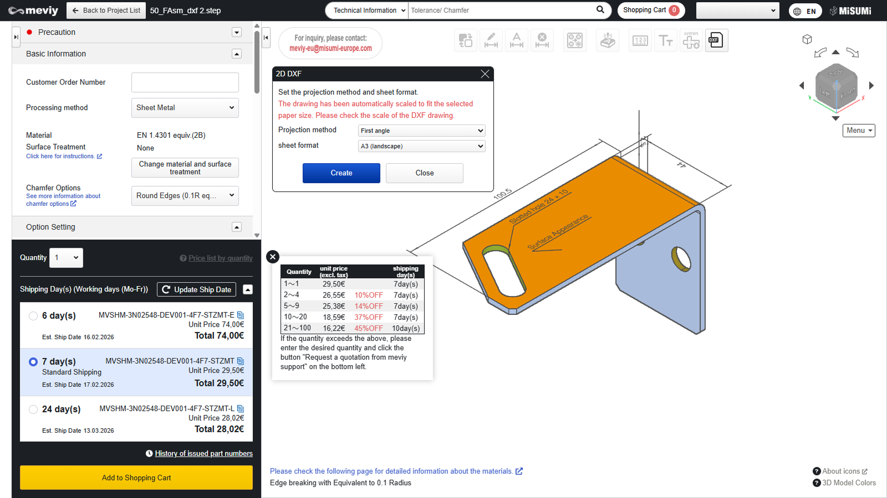Close the price list popup
This screenshot has width=887, height=498.
coord(272,257)
